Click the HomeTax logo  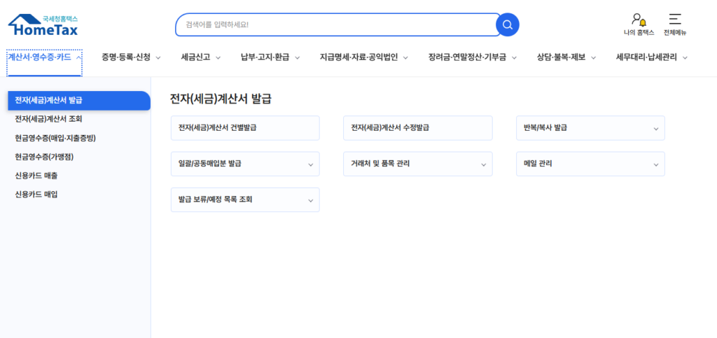click(x=43, y=24)
